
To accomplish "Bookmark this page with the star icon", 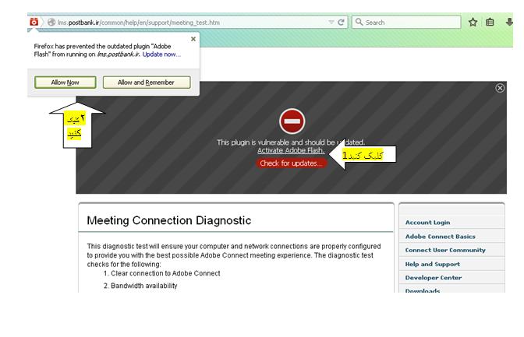I will [473, 23].
